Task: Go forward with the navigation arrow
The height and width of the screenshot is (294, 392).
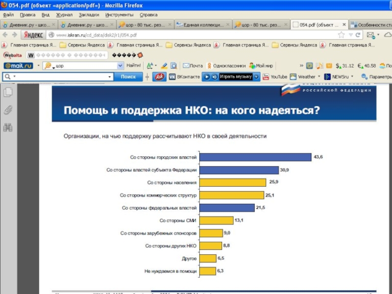Action: coord(15,35)
